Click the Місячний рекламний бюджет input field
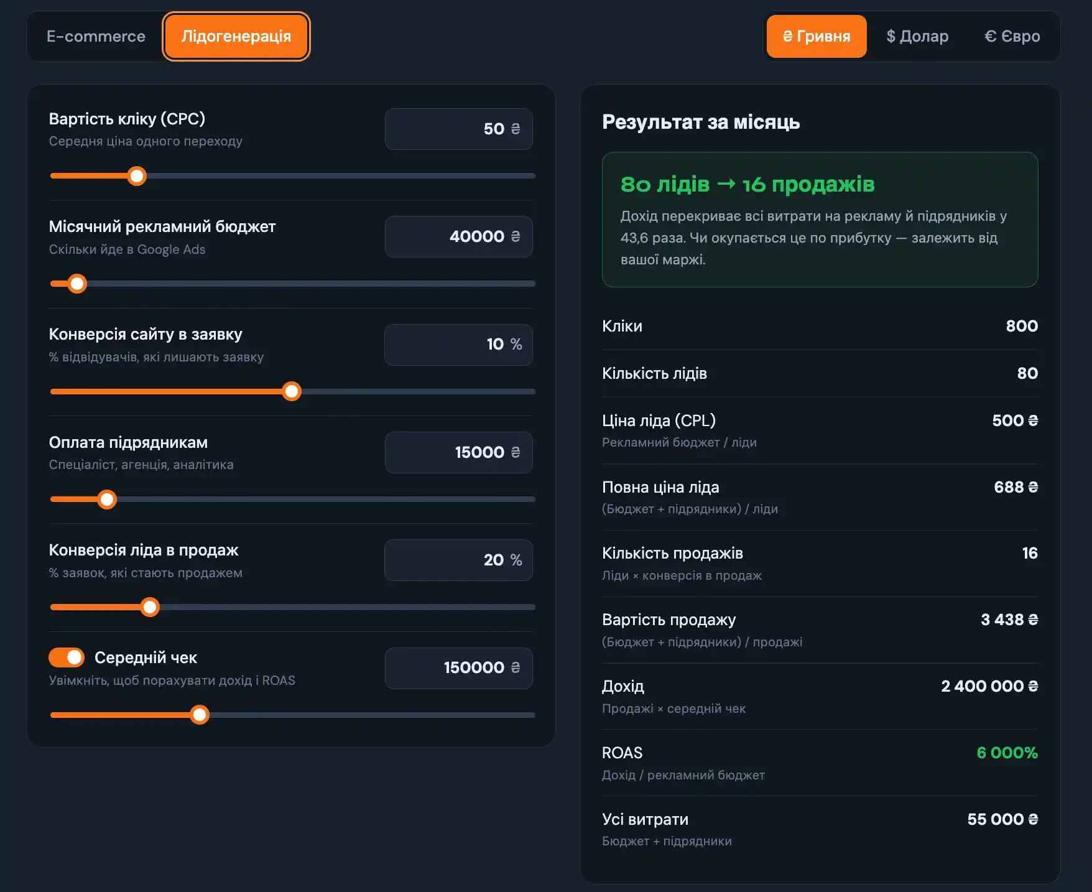This screenshot has width=1092, height=892. point(459,236)
